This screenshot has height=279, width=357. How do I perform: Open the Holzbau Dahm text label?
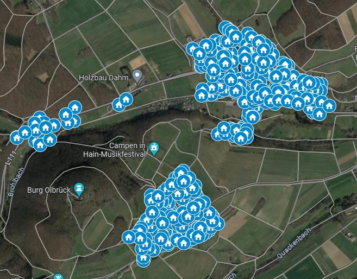click(104, 78)
